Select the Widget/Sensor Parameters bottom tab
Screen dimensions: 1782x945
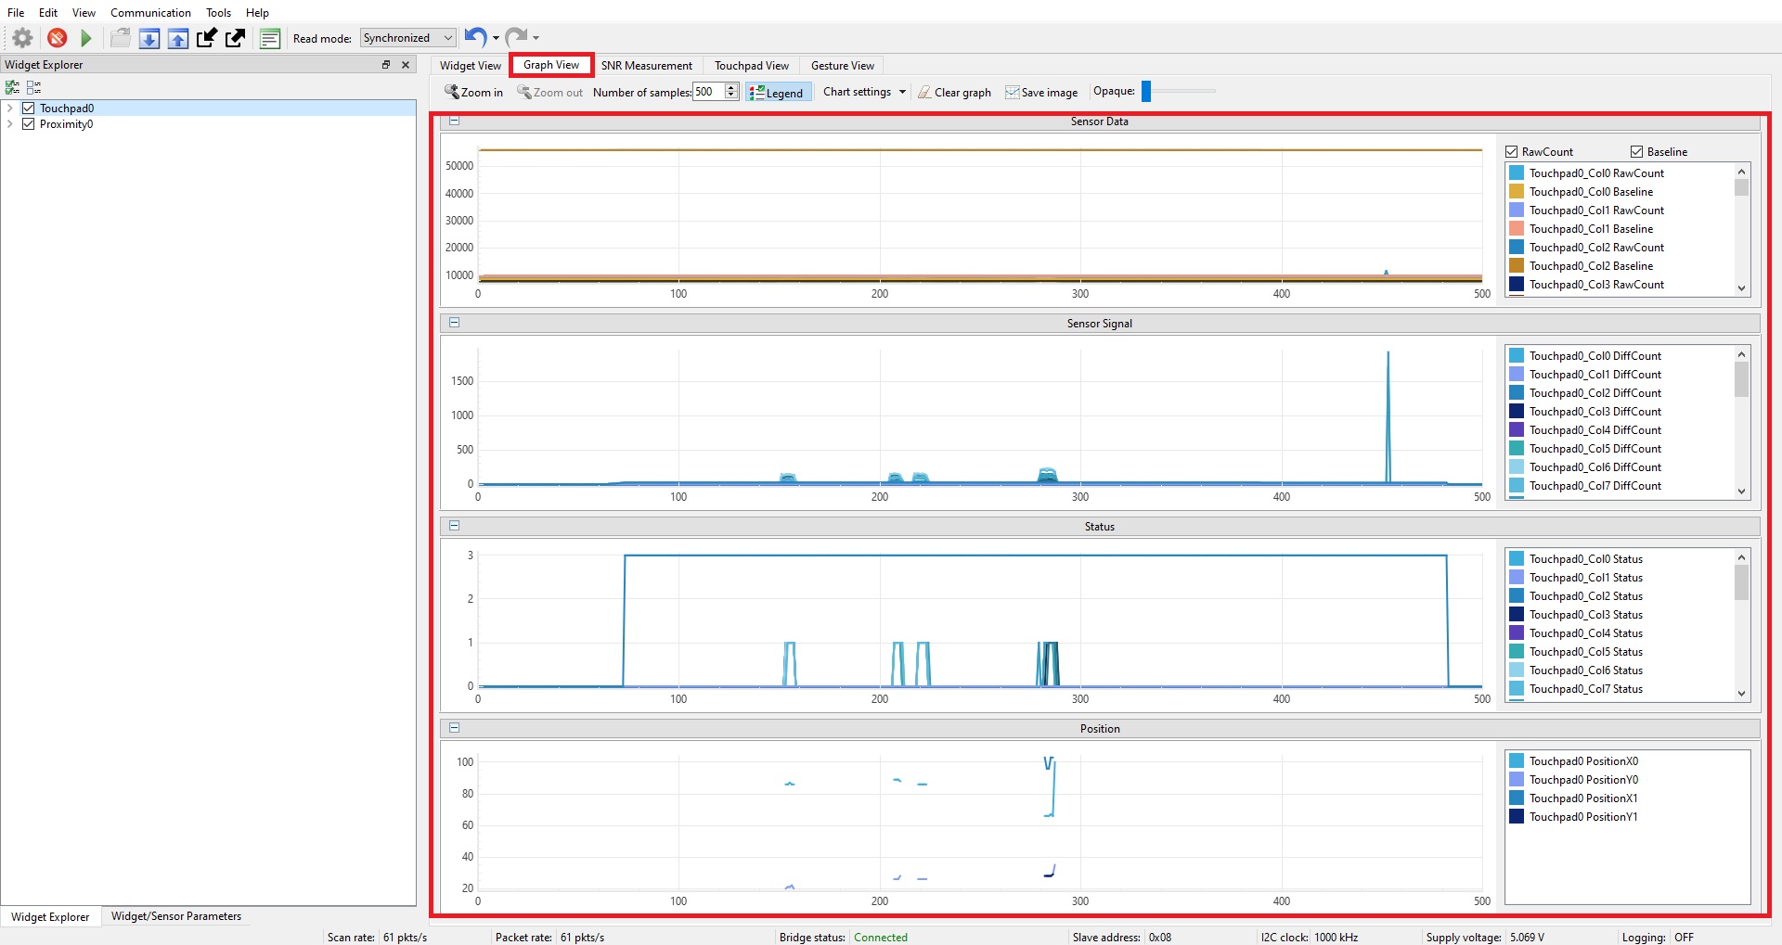[x=176, y=916]
